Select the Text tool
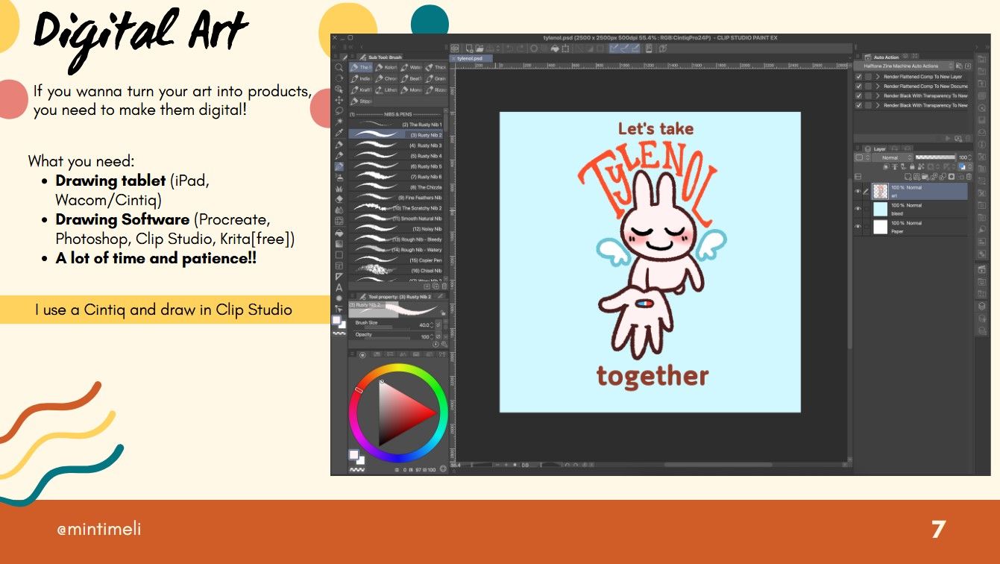 tap(339, 287)
